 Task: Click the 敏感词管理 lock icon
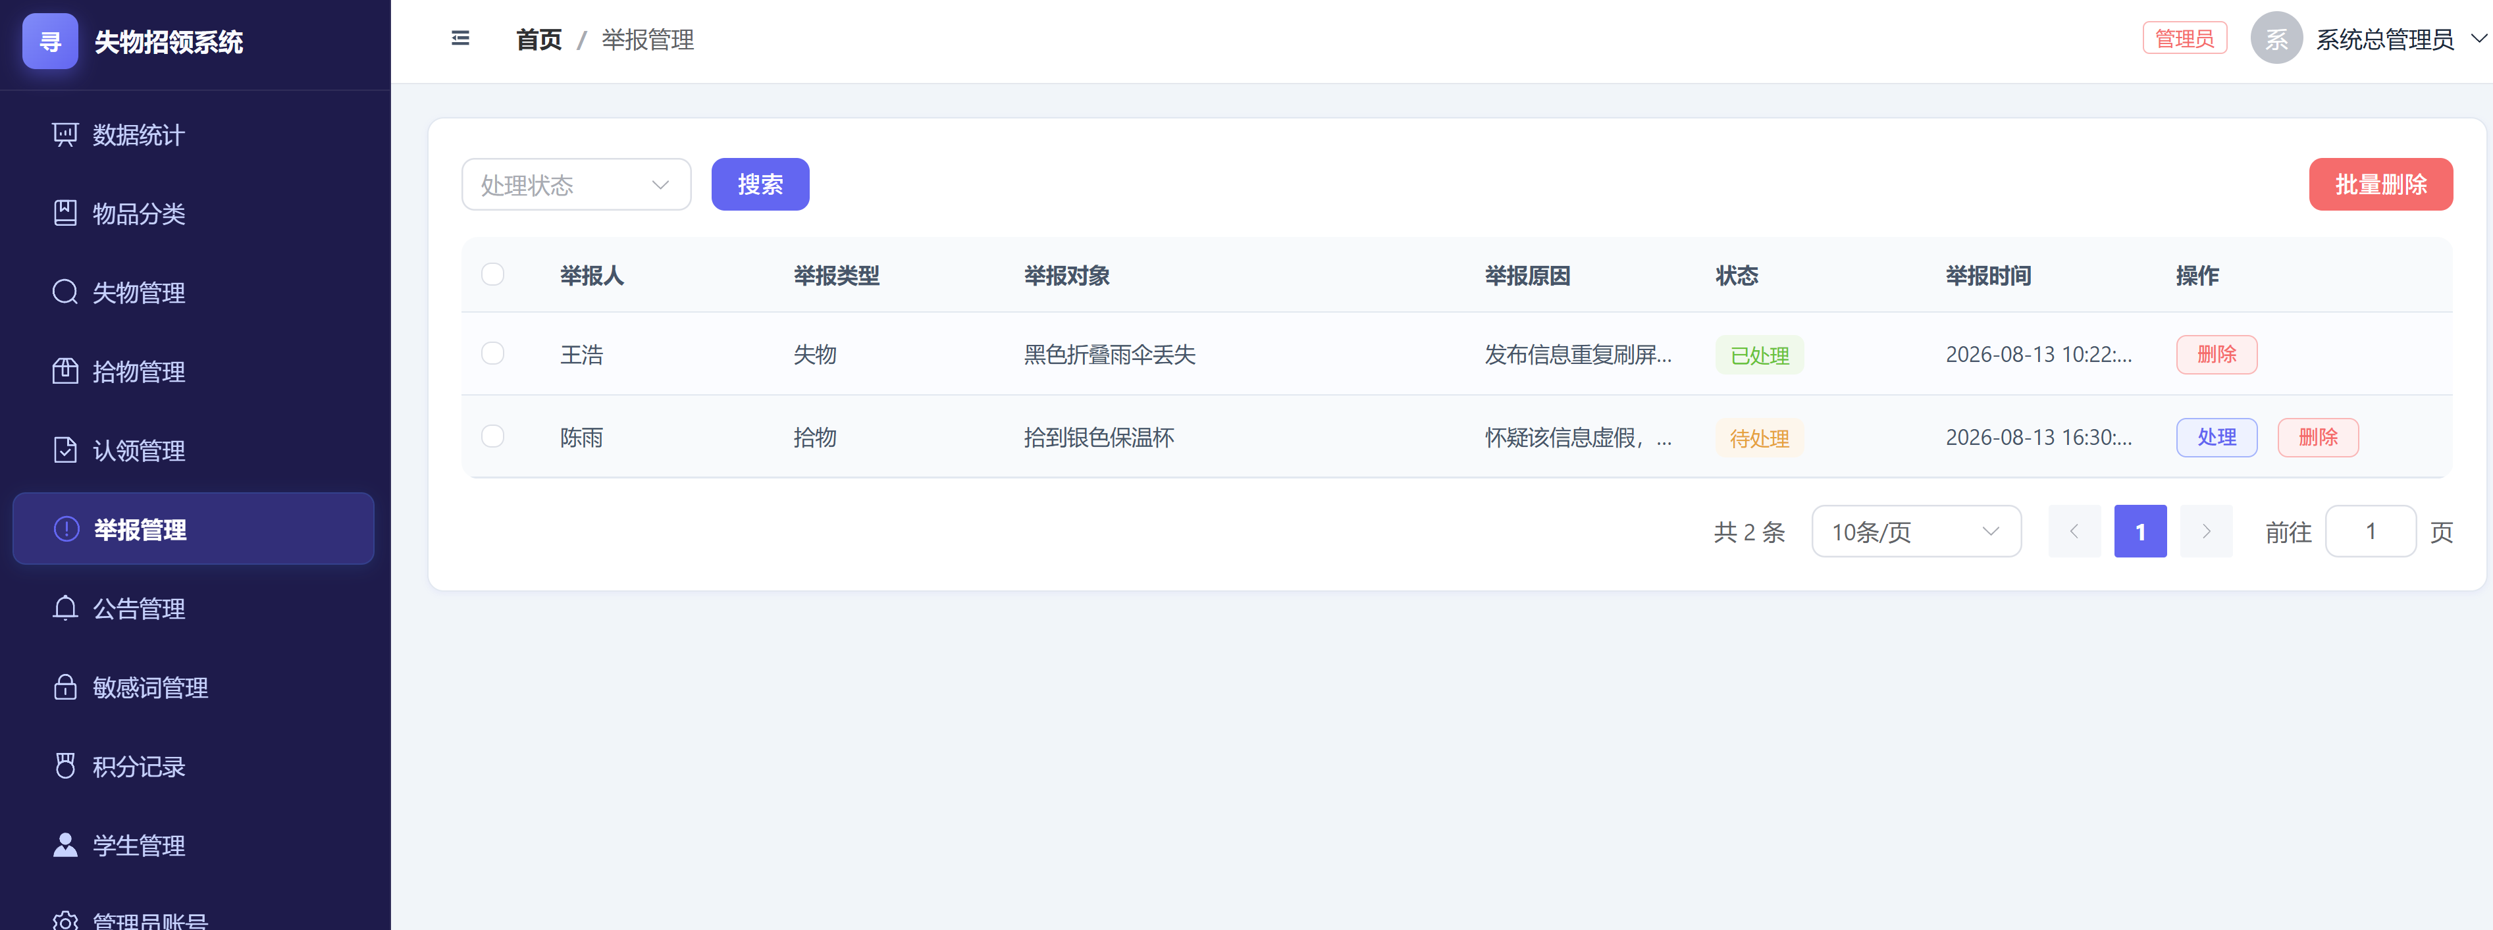tap(65, 687)
